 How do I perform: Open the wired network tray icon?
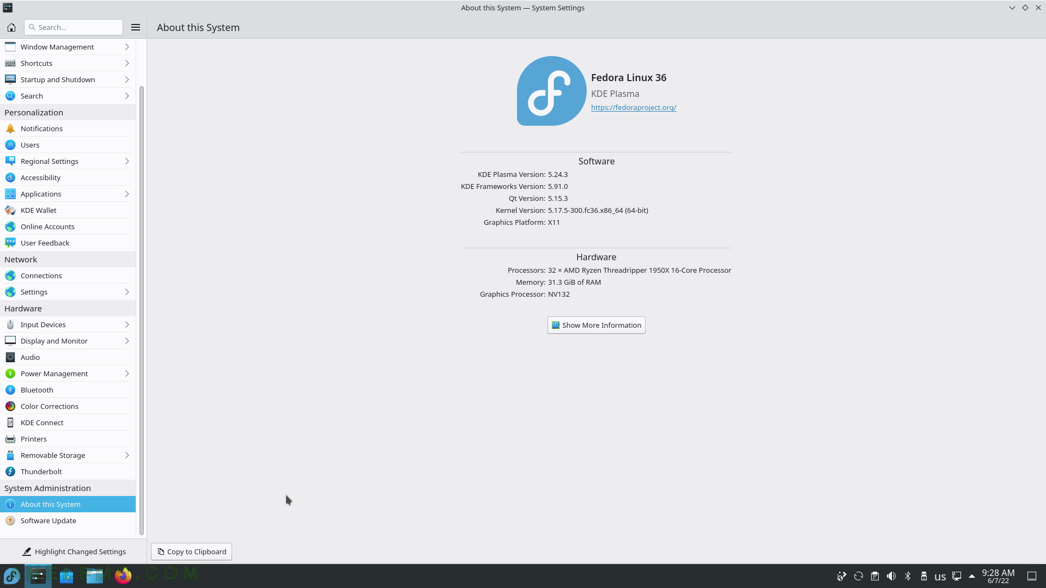click(957, 576)
